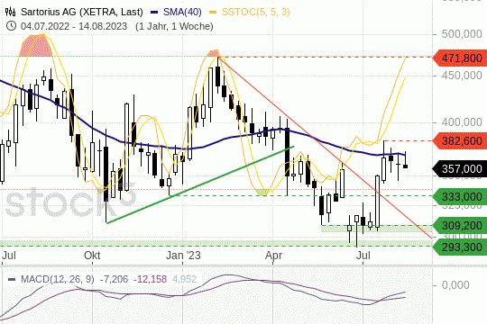Viewport: 487px width, 324px height.
Task: Click the 0,000 MACD axis label
Action: (455, 285)
